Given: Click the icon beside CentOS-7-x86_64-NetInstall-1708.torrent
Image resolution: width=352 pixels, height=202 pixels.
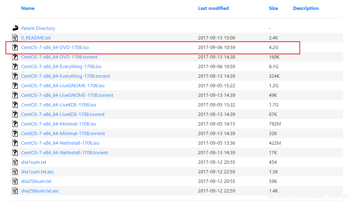Looking at the screenshot, I should [x=15, y=152].
